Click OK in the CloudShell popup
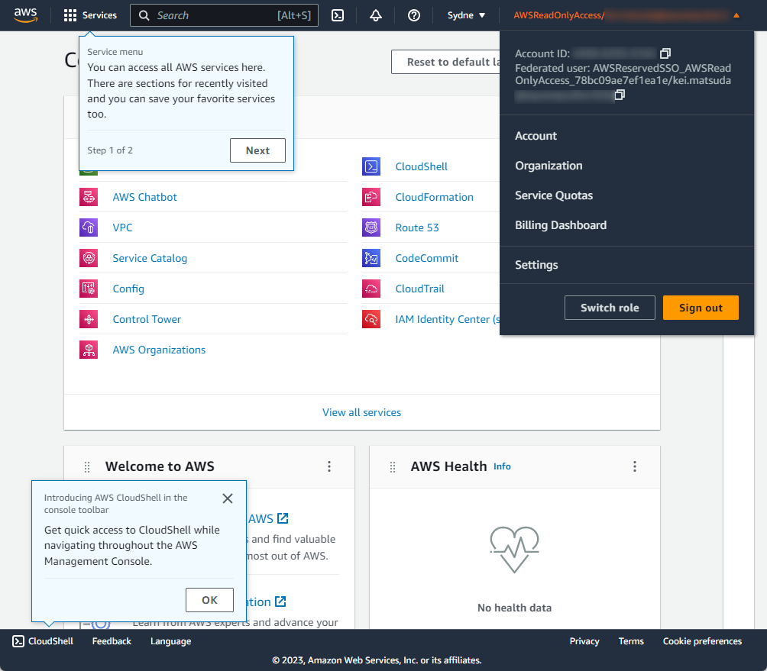Viewport: 767px width, 671px height. pyautogui.click(x=209, y=600)
